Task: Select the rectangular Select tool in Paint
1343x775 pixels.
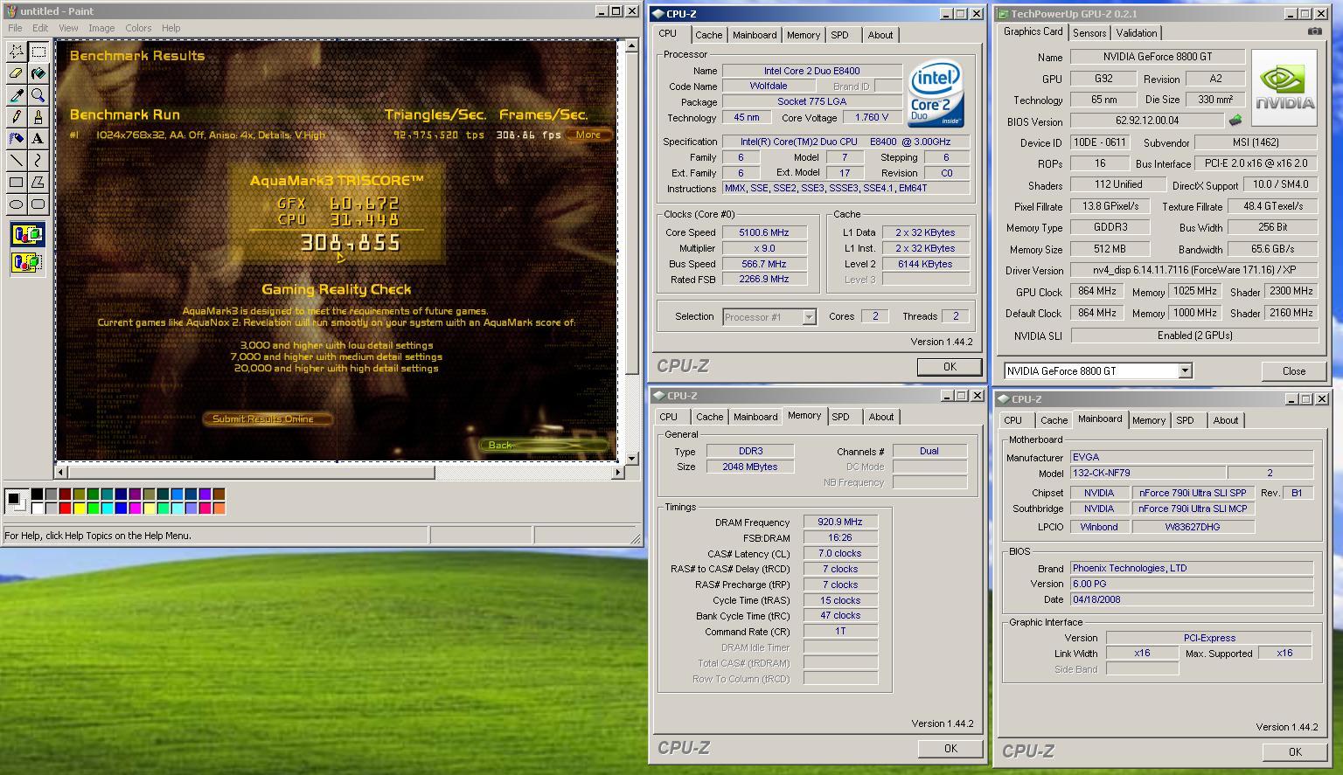Action: [x=38, y=52]
